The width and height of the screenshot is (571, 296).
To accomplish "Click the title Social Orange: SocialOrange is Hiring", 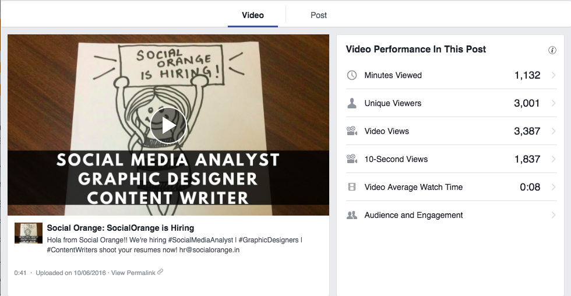I will pos(121,228).
